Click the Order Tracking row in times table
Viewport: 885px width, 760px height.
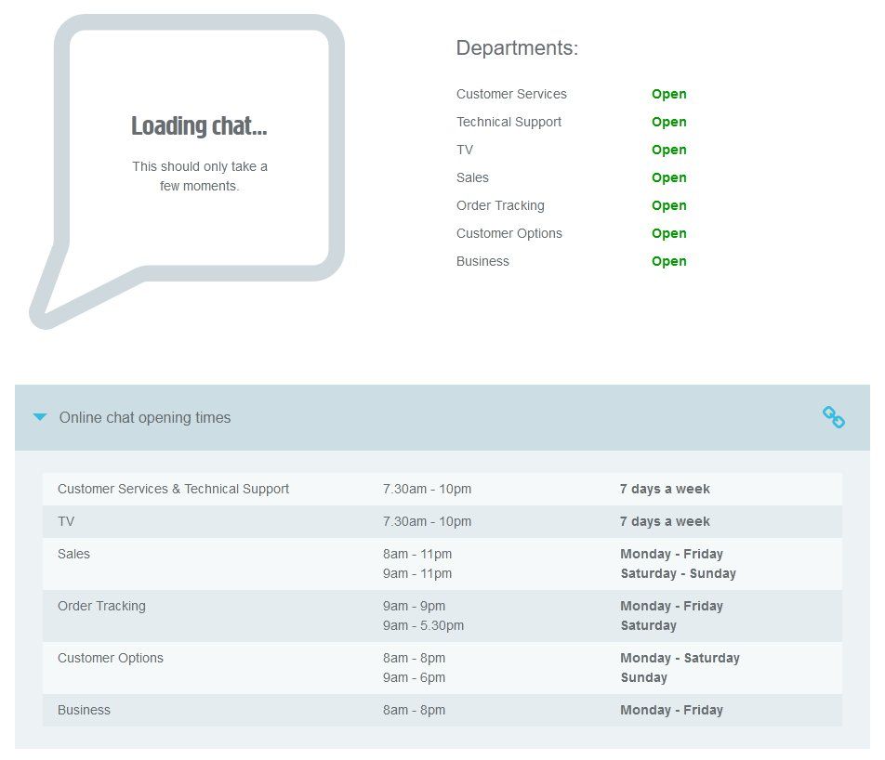(101, 606)
